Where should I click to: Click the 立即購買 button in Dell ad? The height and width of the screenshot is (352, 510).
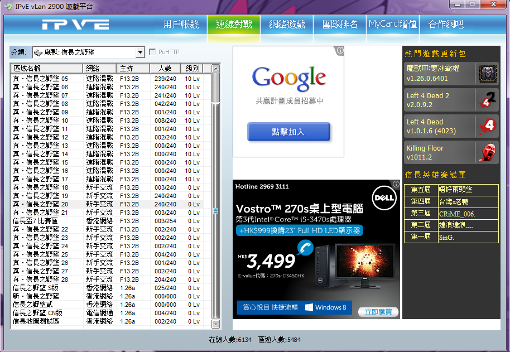coord(378,312)
